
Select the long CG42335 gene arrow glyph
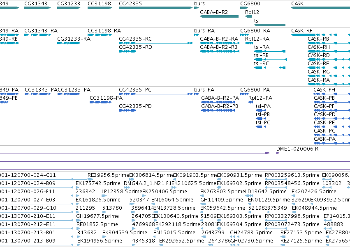pos(155,8)
